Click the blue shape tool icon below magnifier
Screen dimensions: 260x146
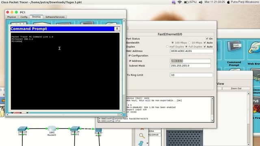coord(141,143)
